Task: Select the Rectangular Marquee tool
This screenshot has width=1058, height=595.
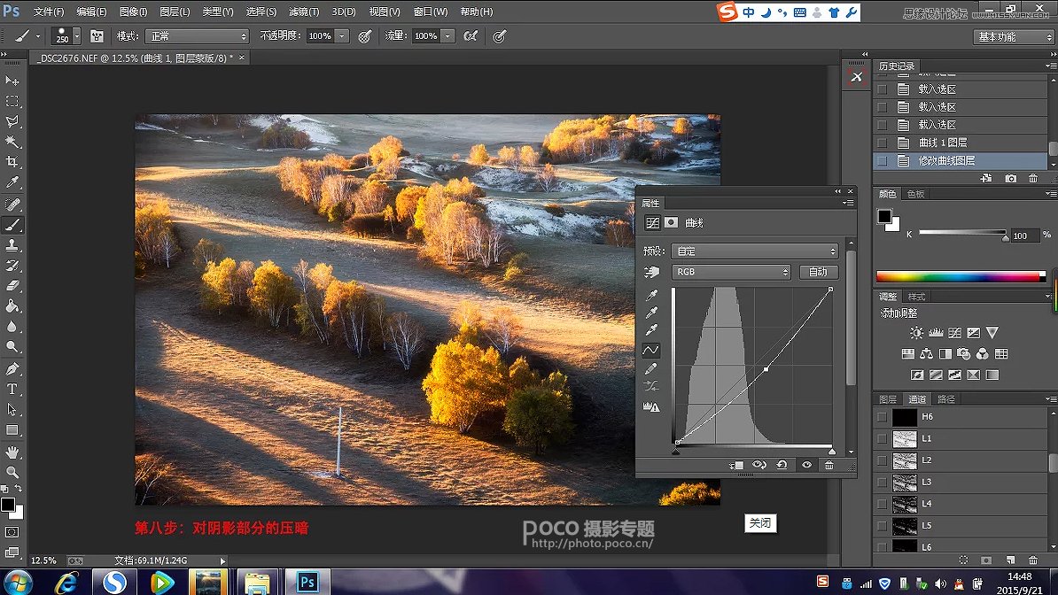Action: pos(12,101)
